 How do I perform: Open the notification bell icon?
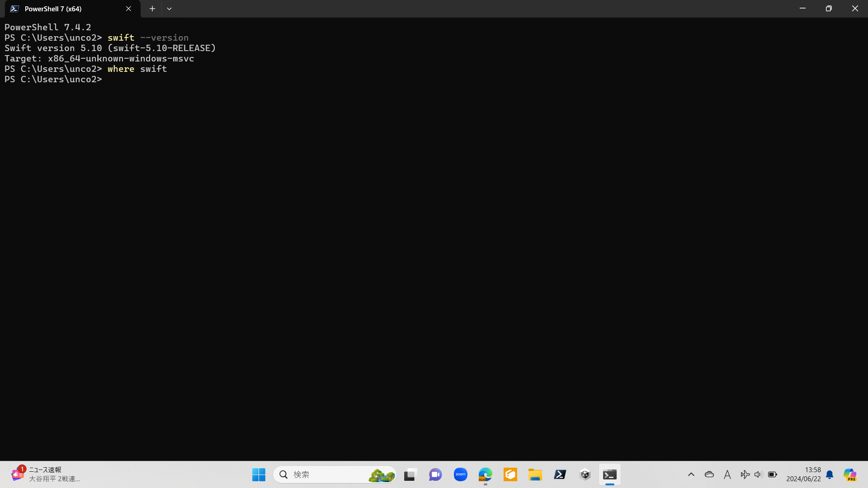(x=830, y=474)
